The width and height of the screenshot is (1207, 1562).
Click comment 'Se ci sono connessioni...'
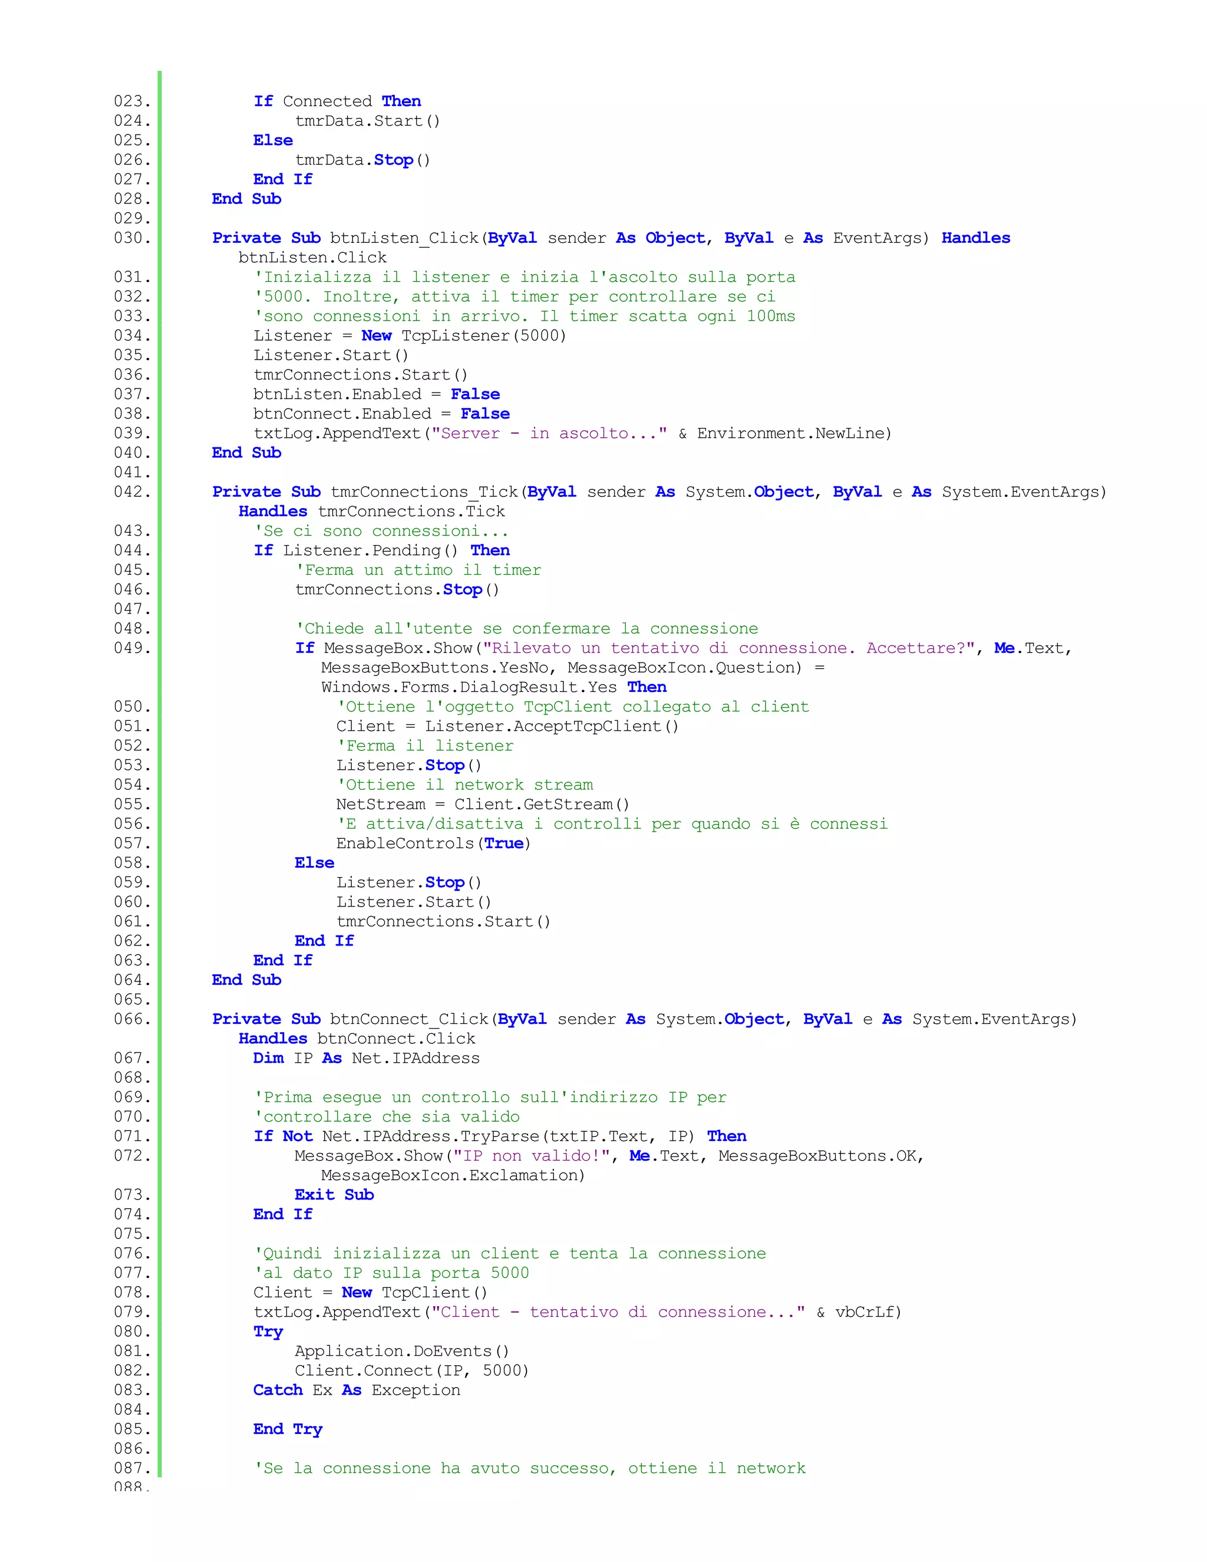pyautogui.click(x=382, y=530)
